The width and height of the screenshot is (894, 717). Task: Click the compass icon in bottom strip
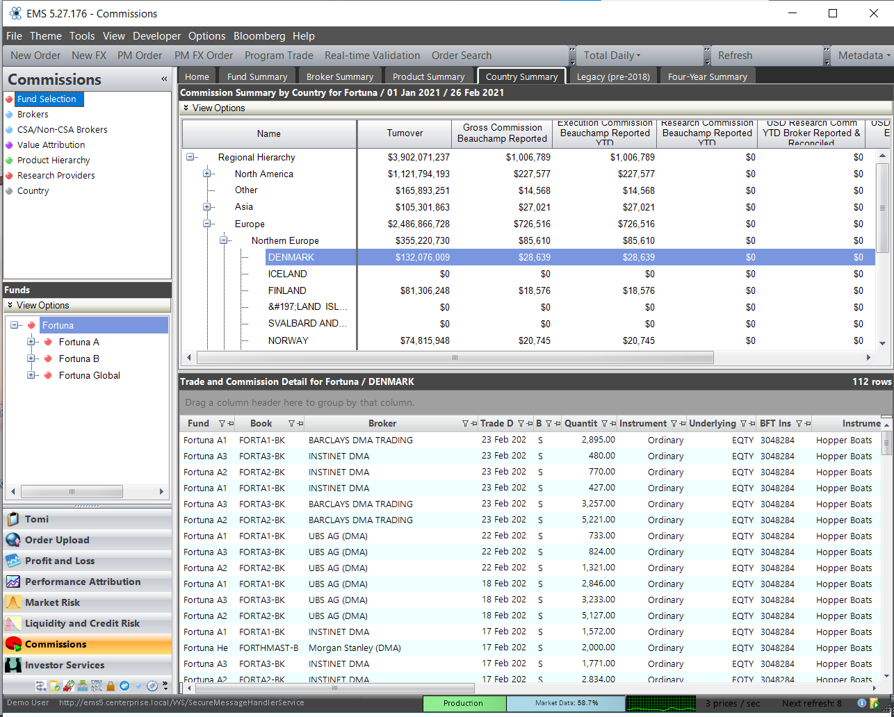152,686
